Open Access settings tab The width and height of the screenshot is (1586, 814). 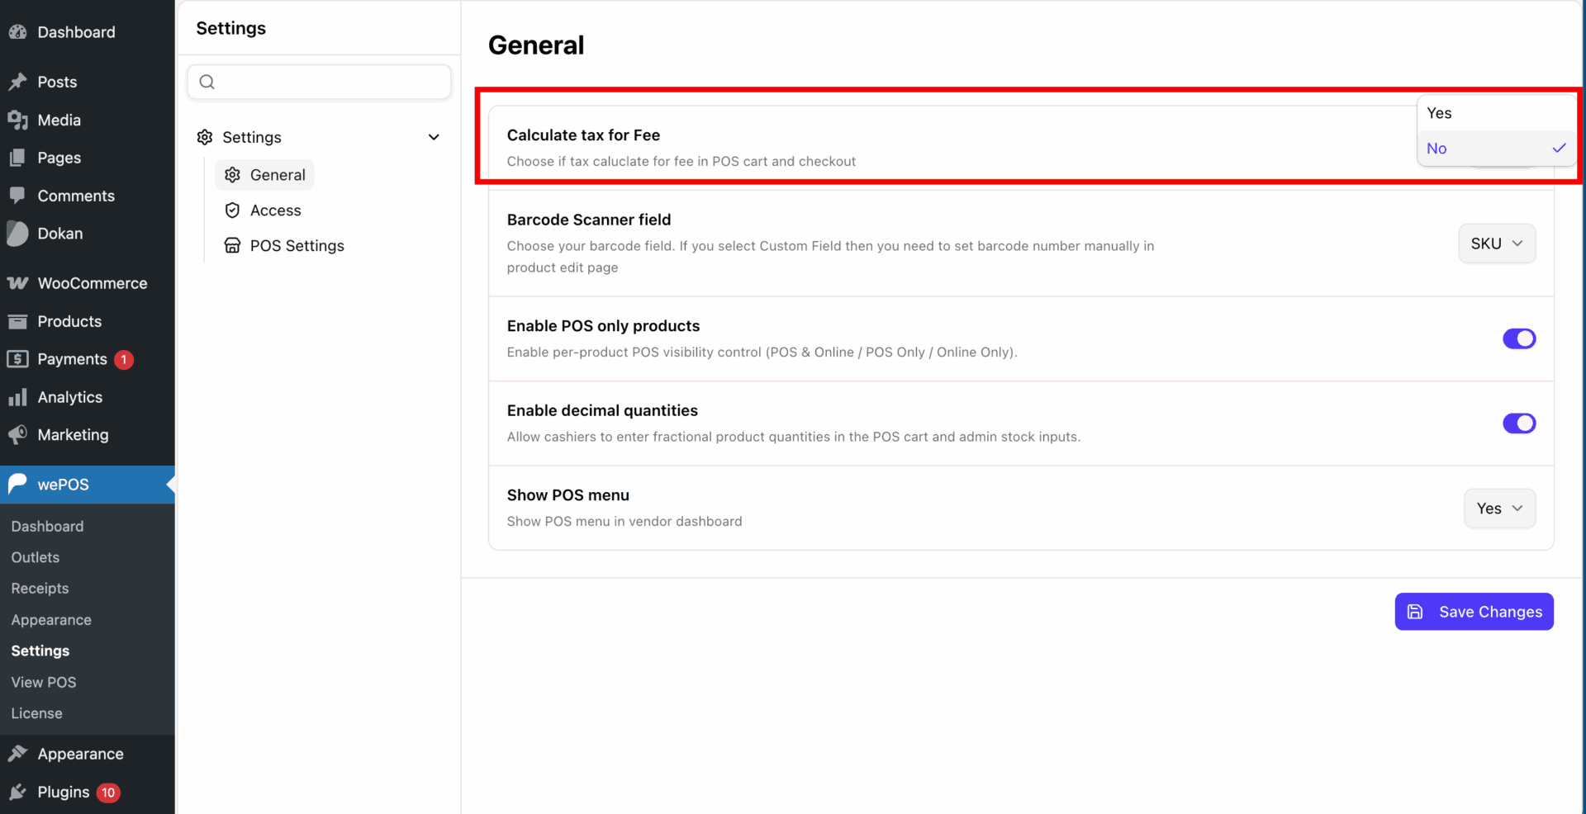pos(263,211)
